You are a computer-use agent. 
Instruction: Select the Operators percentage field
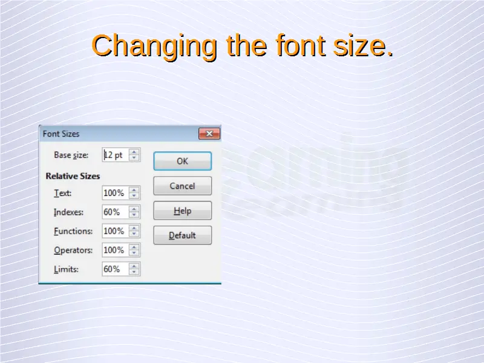115,250
